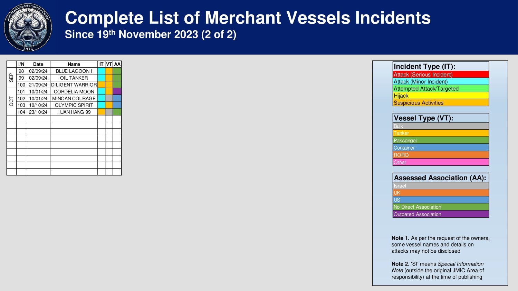Click the yellow Hijack legend entry

[441, 96]
